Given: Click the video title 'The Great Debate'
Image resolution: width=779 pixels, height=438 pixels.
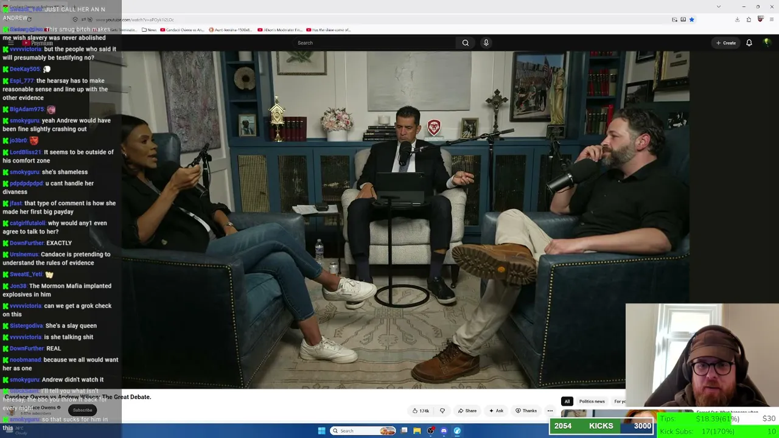Looking at the screenshot, I should (78, 397).
